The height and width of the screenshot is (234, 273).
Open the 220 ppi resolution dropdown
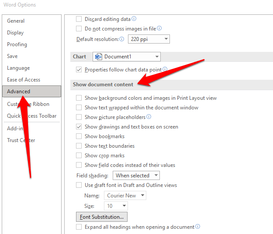(149, 39)
